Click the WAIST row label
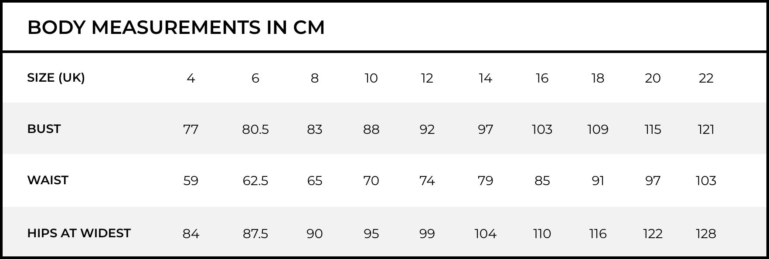The width and height of the screenshot is (769, 259). (48, 180)
